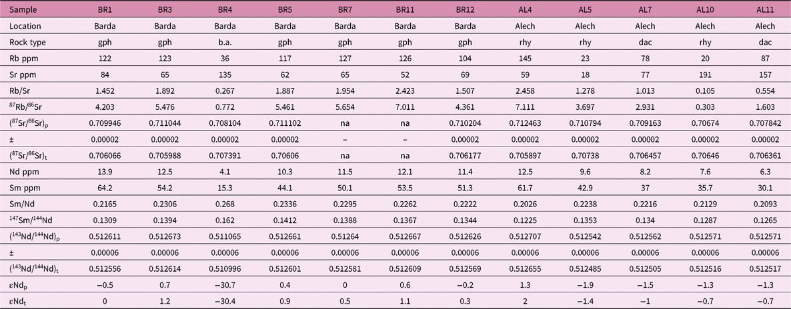Select the AL11 column header
Viewport: 791px width, 309px height.
[x=766, y=10]
